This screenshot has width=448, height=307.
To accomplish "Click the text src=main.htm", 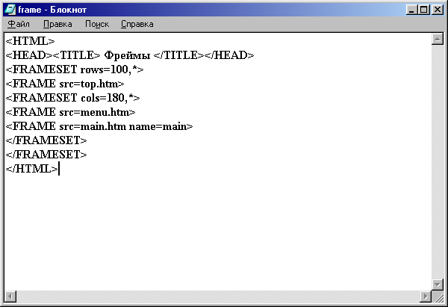I will pyautogui.click(x=93, y=126).
